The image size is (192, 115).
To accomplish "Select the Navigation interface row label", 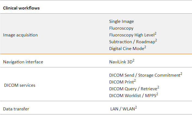I will (23, 62).
